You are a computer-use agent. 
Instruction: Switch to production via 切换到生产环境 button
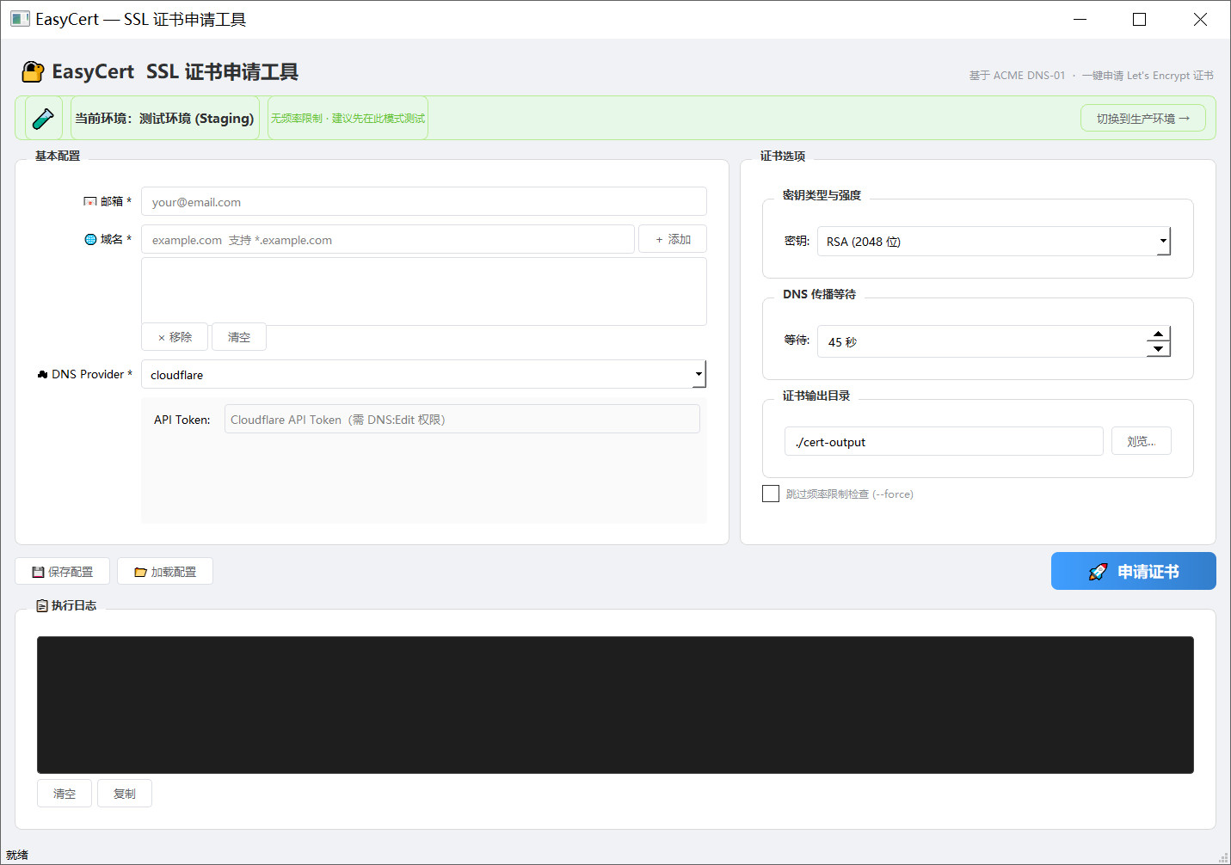pyautogui.click(x=1142, y=119)
